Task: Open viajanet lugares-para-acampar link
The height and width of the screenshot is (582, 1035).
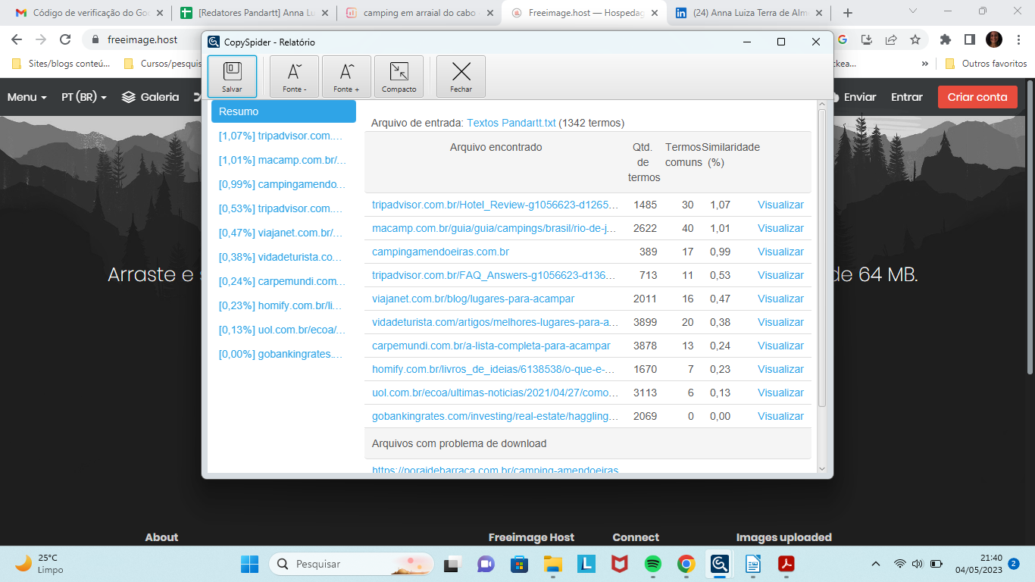Action: [473, 299]
